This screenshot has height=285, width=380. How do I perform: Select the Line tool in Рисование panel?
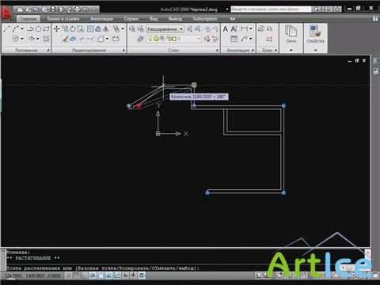tap(6, 28)
